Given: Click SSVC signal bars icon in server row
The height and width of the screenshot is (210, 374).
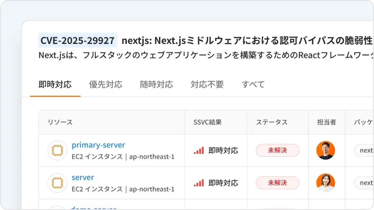Looking at the screenshot, I should coord(199,183).
